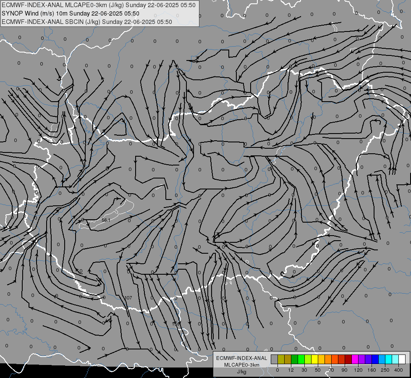
Task: Click the legend scale value '30'
Action: click(x=304, y=370)
